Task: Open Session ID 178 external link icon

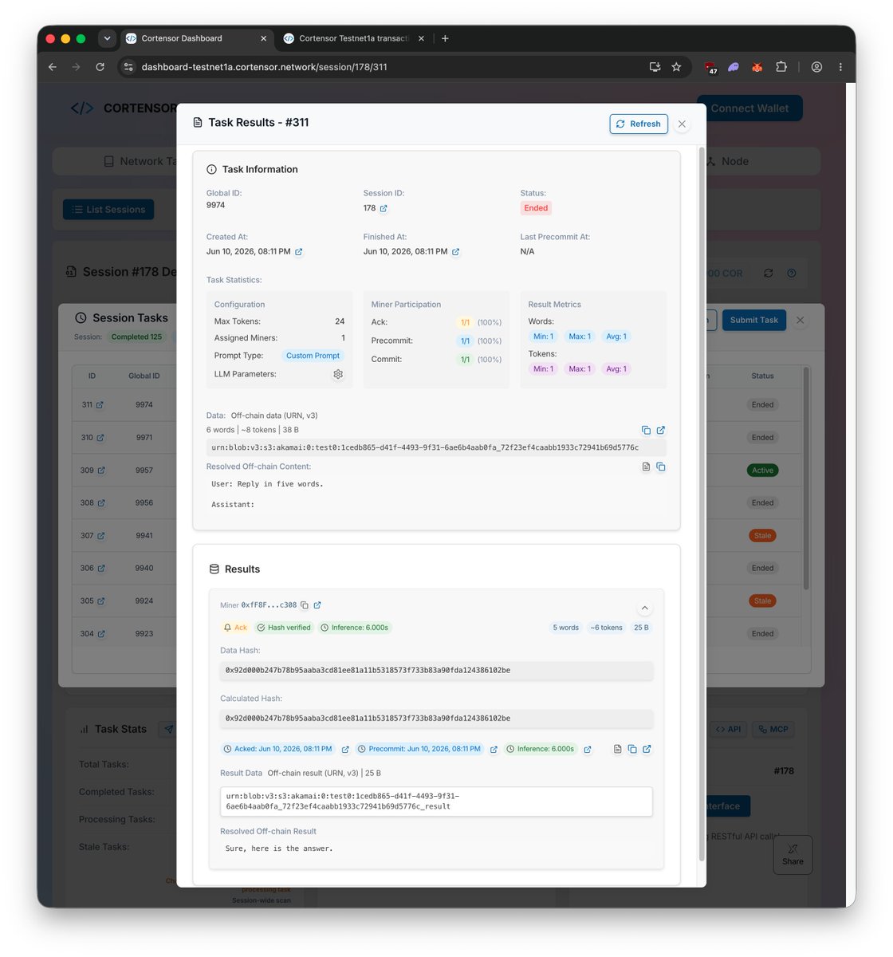Action: click(x=384, y=208)
